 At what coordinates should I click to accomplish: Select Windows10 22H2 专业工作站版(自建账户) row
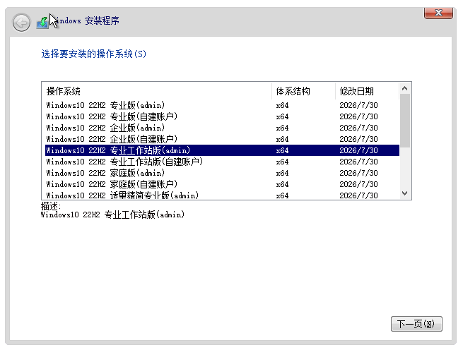point(222,162)
